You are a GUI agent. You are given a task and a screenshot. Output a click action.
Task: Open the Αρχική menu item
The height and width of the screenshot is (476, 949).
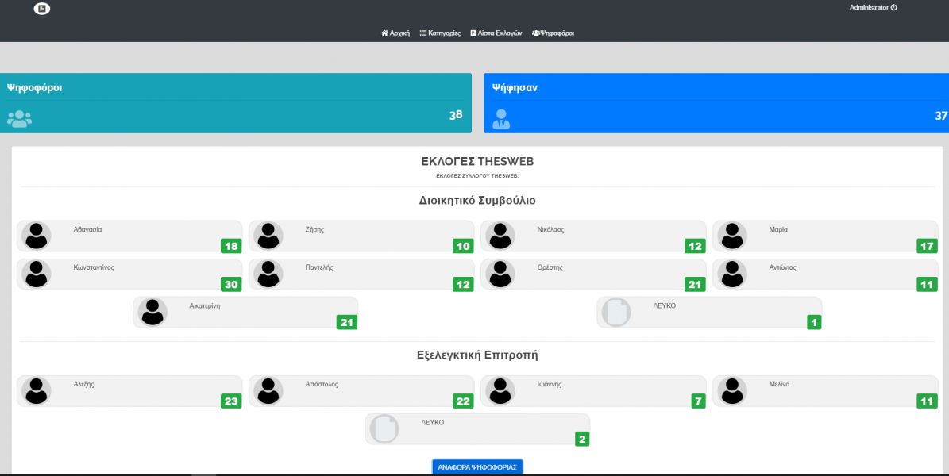pos(395,33)
